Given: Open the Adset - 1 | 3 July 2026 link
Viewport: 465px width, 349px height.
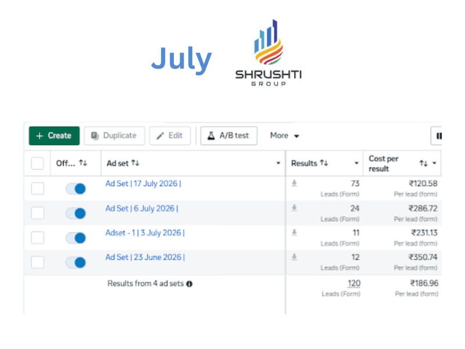Looking at the screenshot, I should [145, 233].
